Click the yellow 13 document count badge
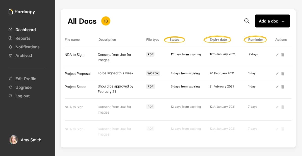The height and width of the screenshot is (156, 302). pyautogui.click(x=106, y=21)
